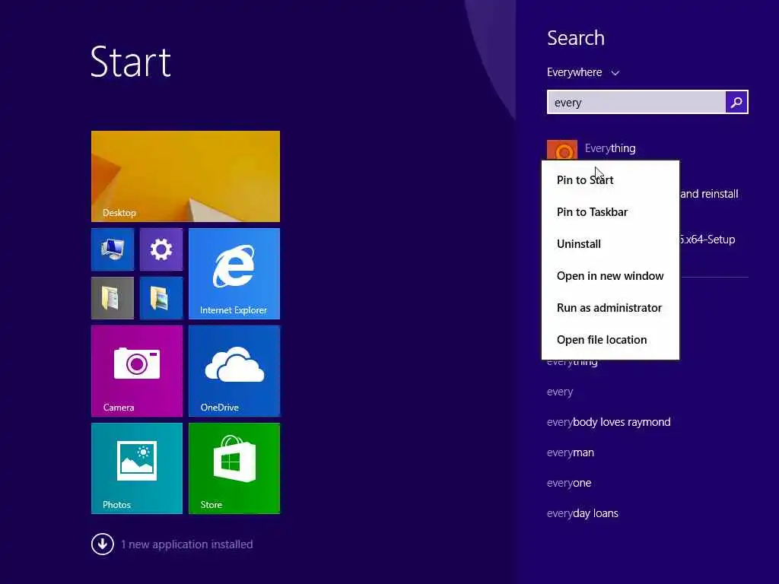Viewport: 779px width, 584px height.
Task: Click the magnifier search button
Action: pos(736,103)
